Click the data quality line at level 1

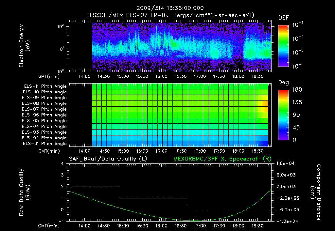[x=153, y=198]
